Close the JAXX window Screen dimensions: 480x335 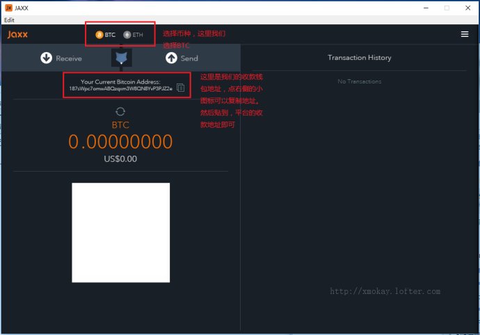[467, 8]
